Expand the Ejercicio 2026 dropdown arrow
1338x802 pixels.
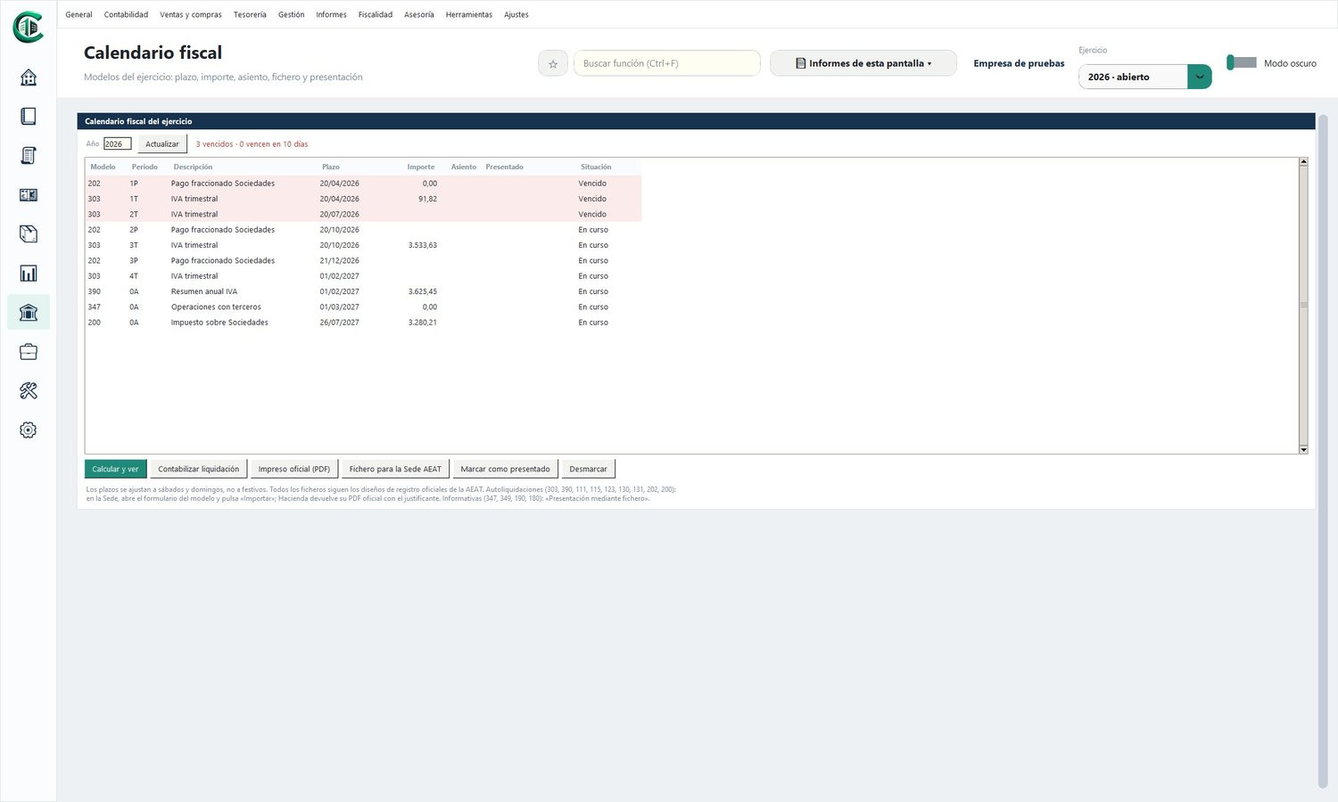pos(1200,77)
